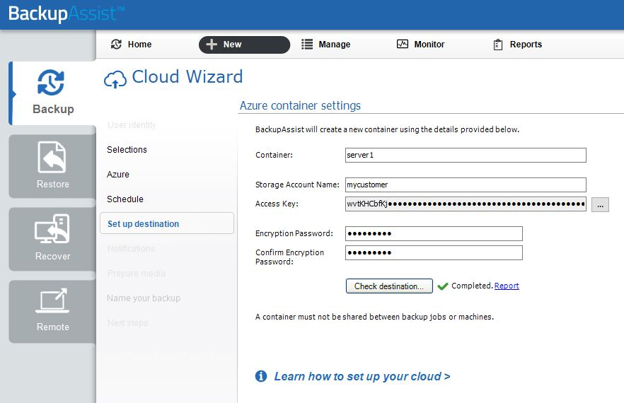Open Learn how to set up your cloud

pyautogui.click(x=362, y=376)
